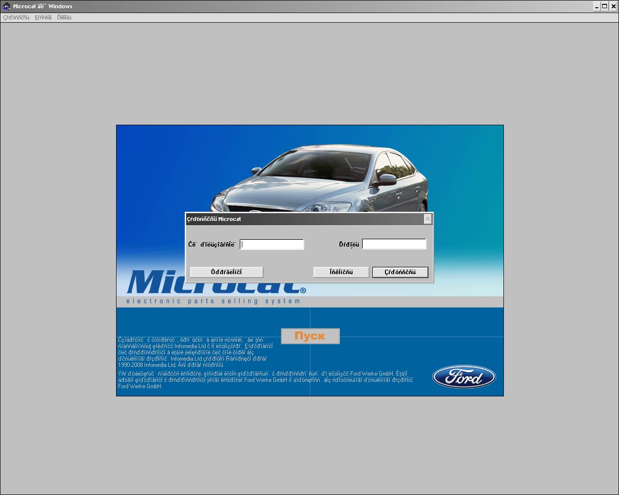Close the Microcat login dialog
This screenshot has width=619, height=495.
click(427, 219)
